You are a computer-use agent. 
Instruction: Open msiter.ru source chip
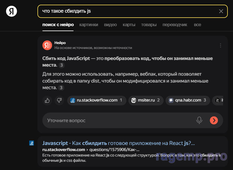click(x=146, y=100)
